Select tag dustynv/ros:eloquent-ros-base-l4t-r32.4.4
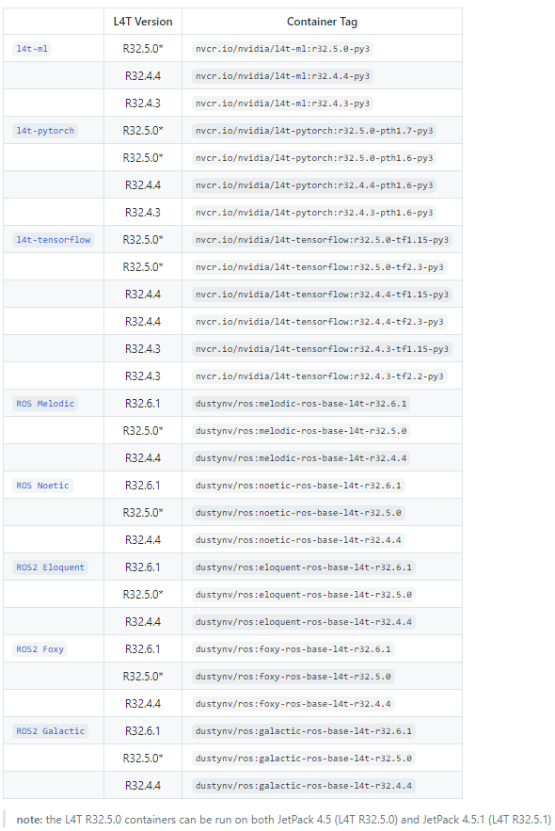The width and height of the screenshot is (555, 831). [x=304, y=622]
